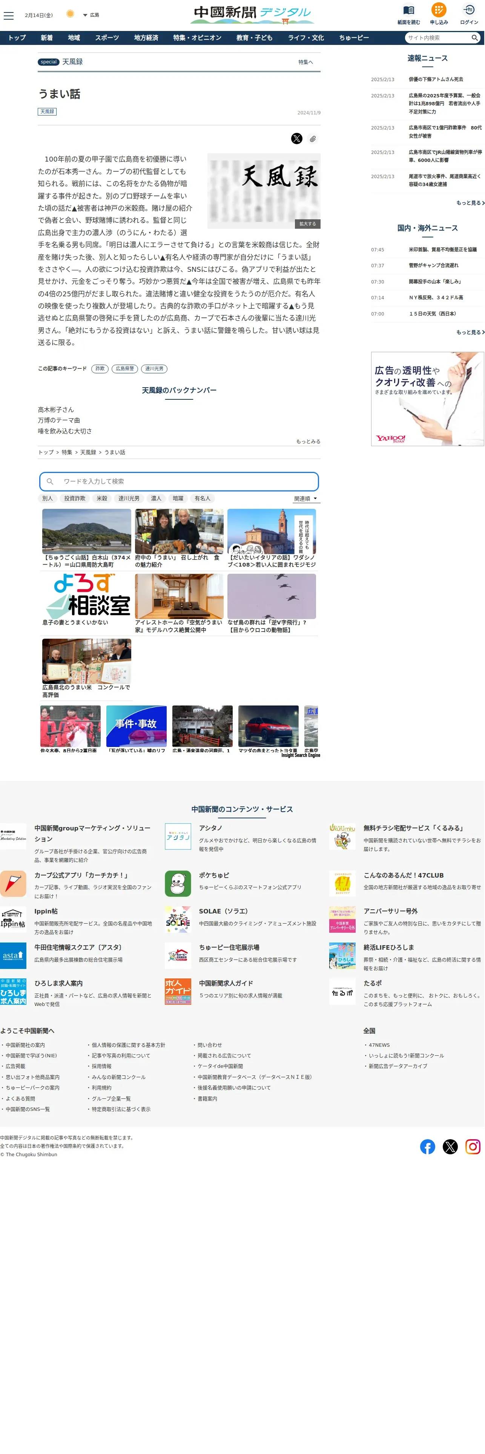The image size is (485, 1454).
Task: Click the アシタノ service logo
Action: [178, 836]
